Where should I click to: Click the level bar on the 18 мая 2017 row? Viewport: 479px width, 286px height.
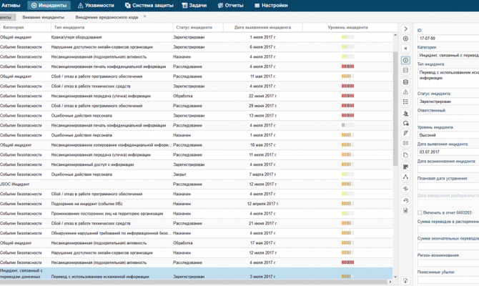347,145
